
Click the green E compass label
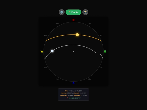tap(105, 52)
